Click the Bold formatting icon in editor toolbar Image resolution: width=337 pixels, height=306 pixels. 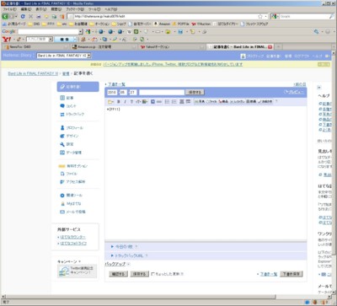(119, 101)
